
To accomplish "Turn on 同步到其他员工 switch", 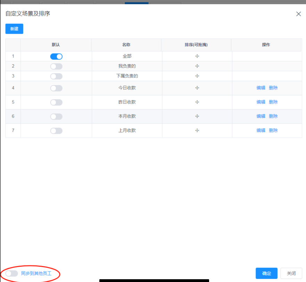I will [x=10, y=274].
